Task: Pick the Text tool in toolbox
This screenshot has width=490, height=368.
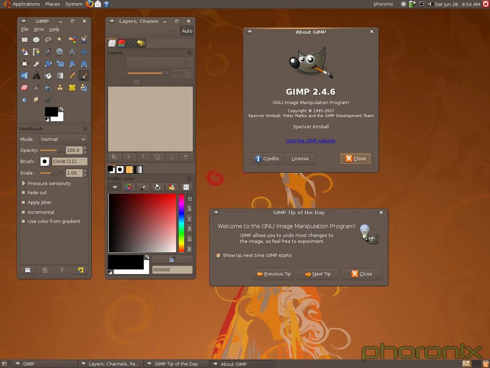Action: click(x=36, y=76)
